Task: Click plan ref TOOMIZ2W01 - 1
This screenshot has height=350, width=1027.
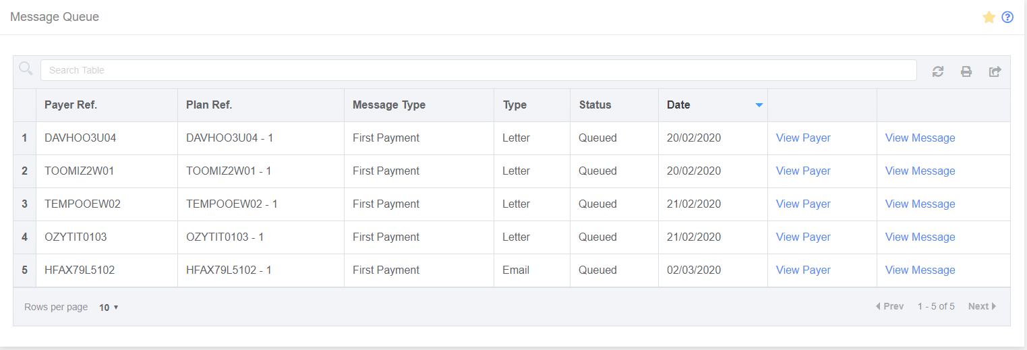Action: pyautogui.click(x=229, y=171)
